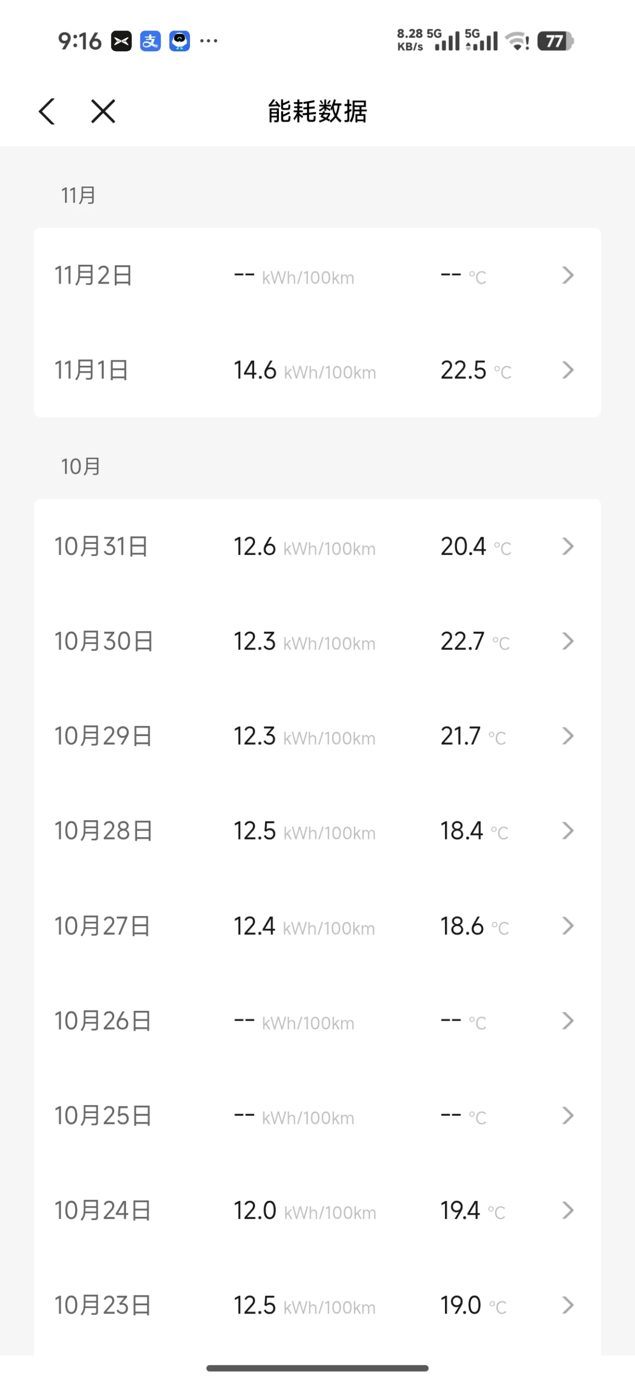View the 10月27日 chevron for details

[568, 926]
